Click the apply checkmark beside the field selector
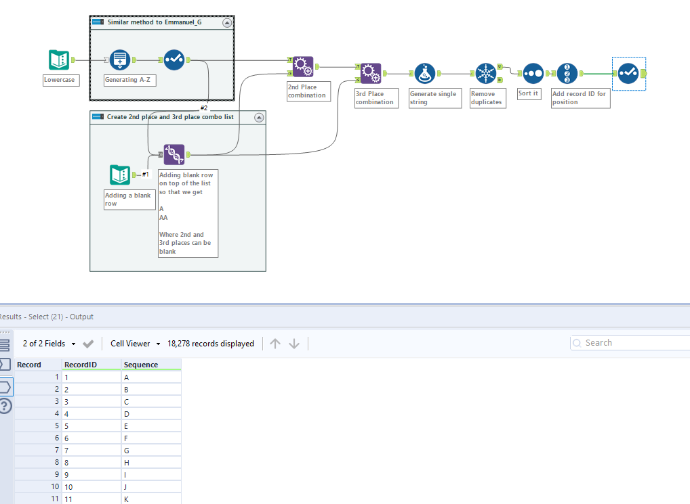This screenshot has width=690, height=504. click(88, 343)
